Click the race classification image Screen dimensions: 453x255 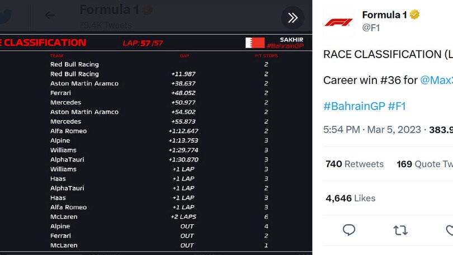[156, 143]
